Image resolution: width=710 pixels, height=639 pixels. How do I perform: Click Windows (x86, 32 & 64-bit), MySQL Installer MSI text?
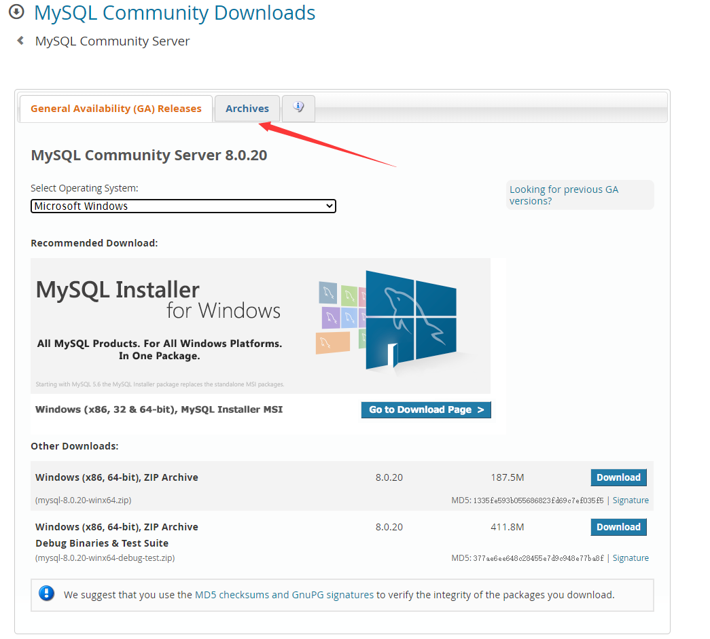coord(159,409)
